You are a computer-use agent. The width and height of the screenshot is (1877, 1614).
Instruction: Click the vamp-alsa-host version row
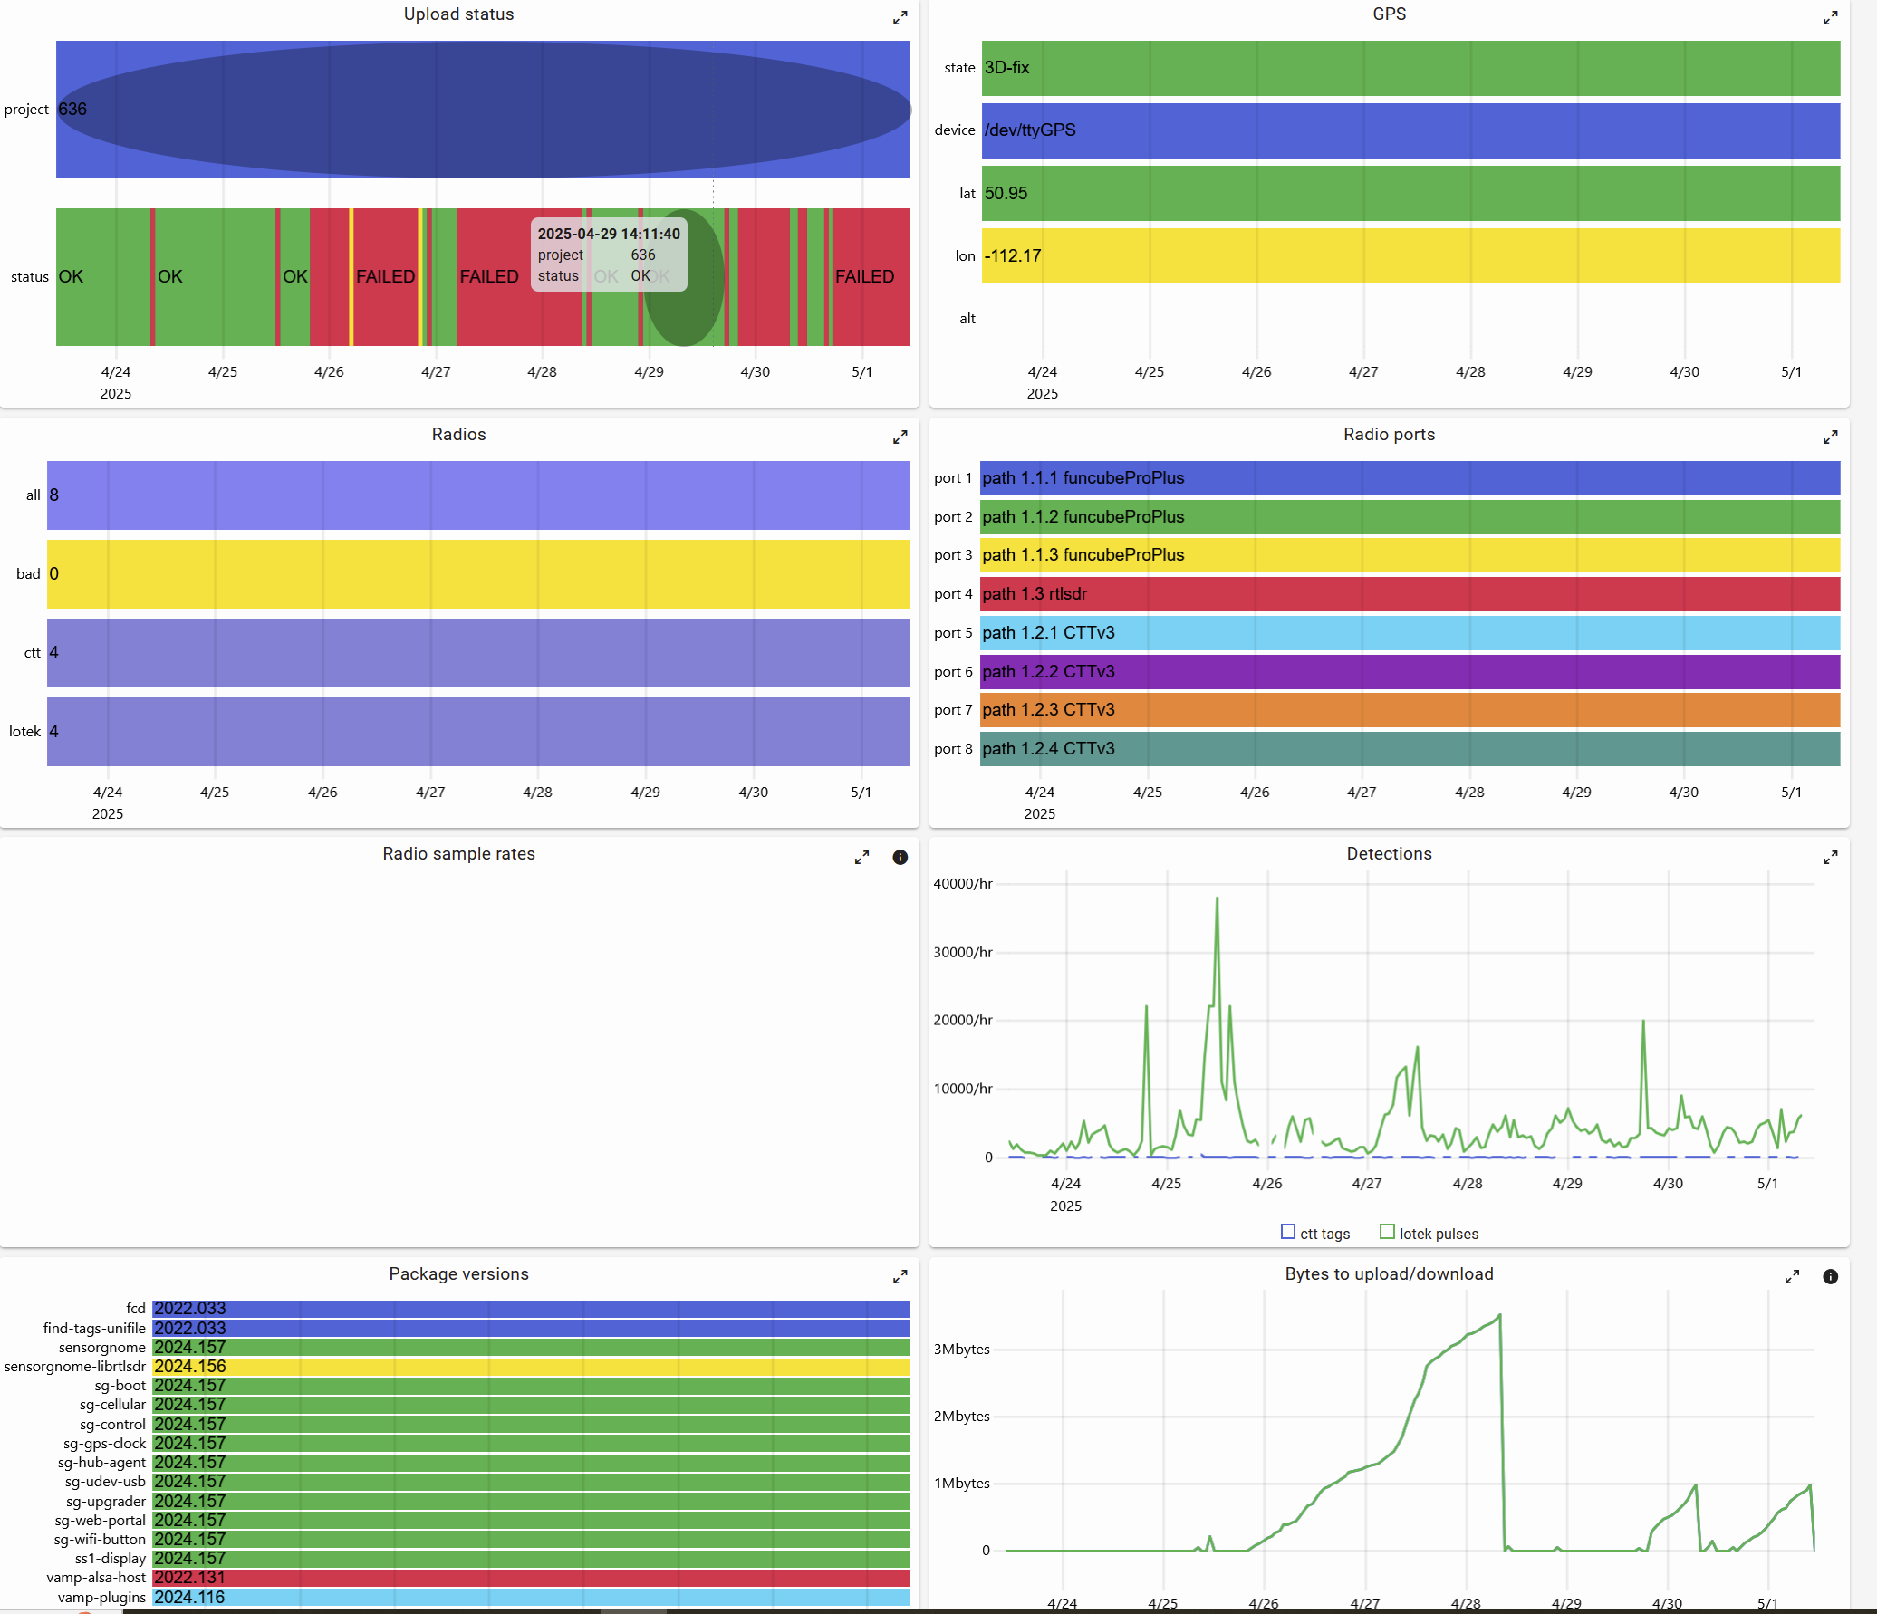(x=530, y=1578)
